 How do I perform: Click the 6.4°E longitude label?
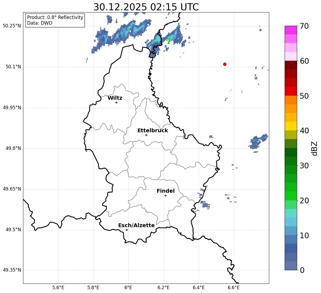(x=198, y=288)
